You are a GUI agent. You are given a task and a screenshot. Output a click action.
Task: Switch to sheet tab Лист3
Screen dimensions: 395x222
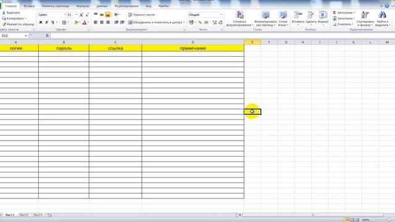[38, 215]
